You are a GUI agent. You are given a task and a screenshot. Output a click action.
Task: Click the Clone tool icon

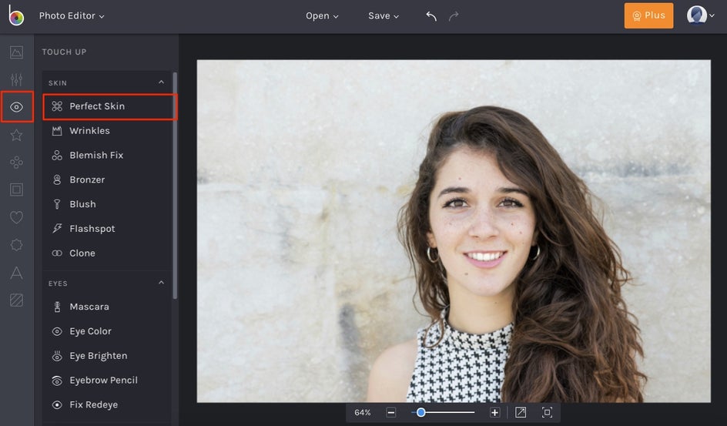point(57,253)
